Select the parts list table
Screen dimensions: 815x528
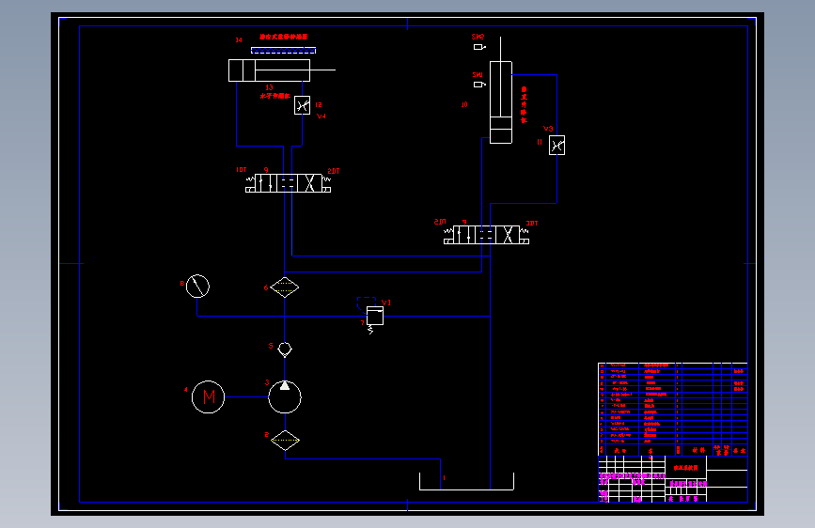point(672,410)
